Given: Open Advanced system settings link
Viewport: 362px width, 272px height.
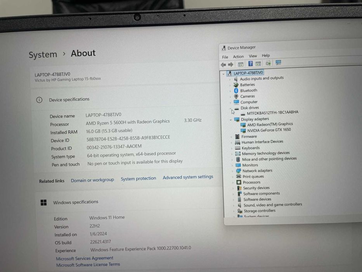Looking at the screenshot, I should (x=188, y=177).
